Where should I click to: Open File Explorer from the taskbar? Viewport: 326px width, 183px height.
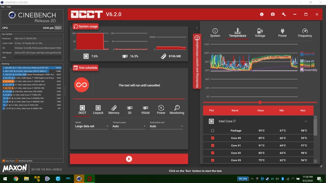coord(26,179)
